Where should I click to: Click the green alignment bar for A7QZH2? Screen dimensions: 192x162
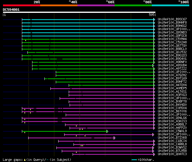105,76
